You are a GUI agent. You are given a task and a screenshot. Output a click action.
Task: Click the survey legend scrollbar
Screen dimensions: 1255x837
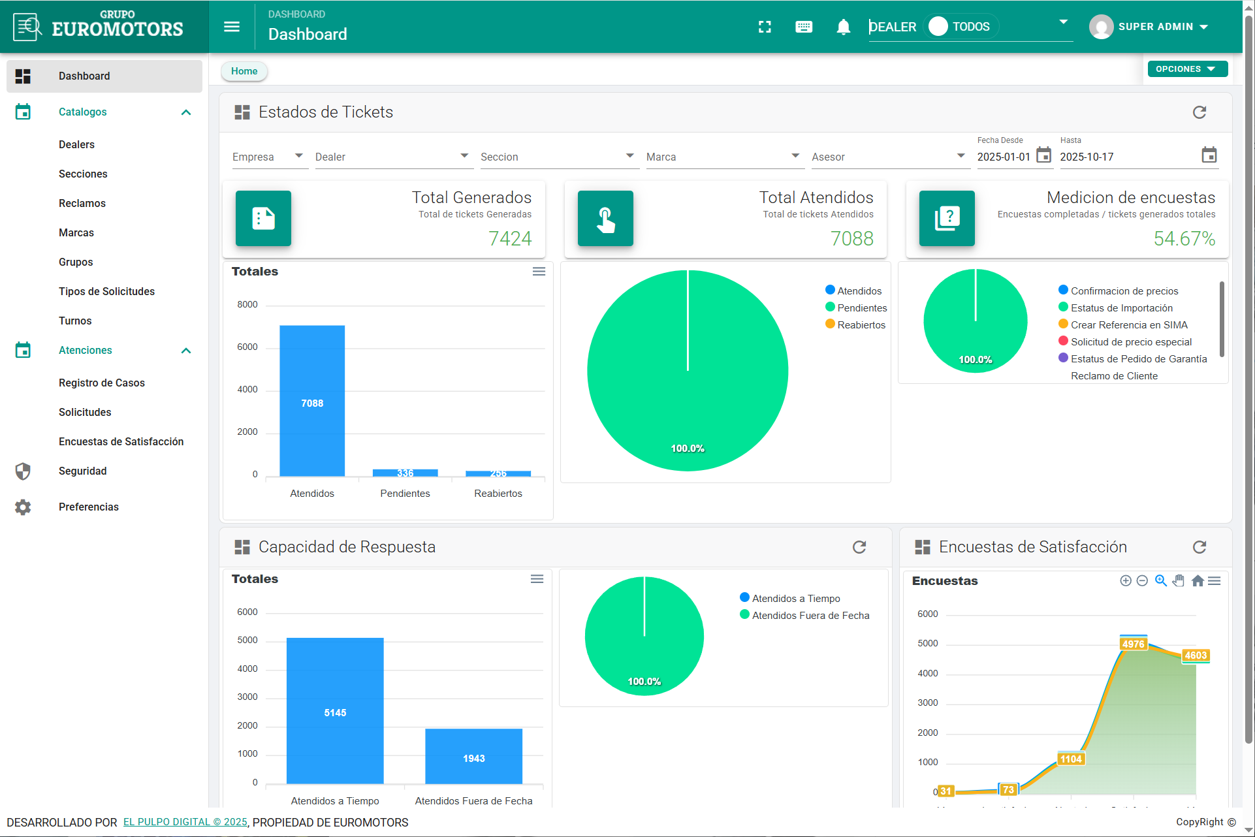1221,320
